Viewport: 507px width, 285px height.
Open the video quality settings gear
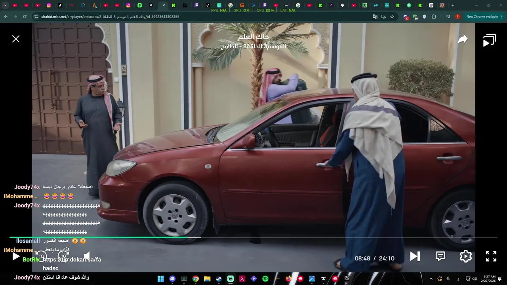coord(466,256)
